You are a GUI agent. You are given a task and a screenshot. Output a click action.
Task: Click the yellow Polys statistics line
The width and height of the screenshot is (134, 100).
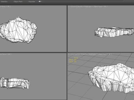click(x=73, y=60)
